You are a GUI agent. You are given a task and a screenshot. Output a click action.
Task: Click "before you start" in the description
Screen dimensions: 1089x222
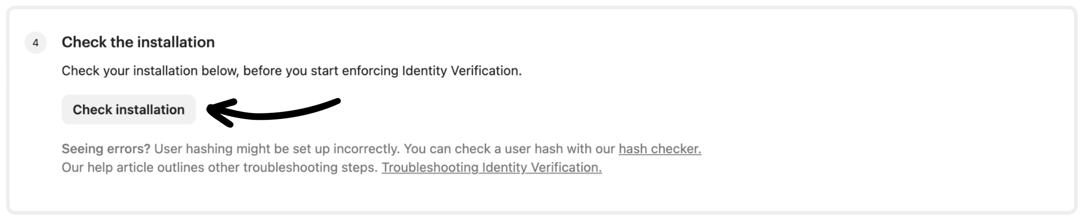275,71
